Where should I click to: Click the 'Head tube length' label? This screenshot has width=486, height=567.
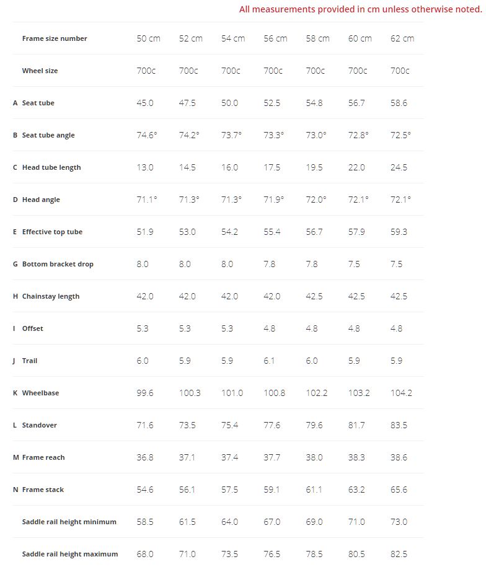coord(51,167)
